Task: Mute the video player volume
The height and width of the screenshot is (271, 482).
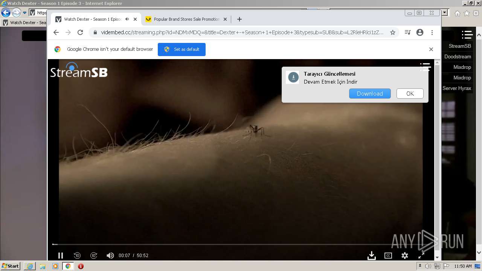Action: pos(110,256)
